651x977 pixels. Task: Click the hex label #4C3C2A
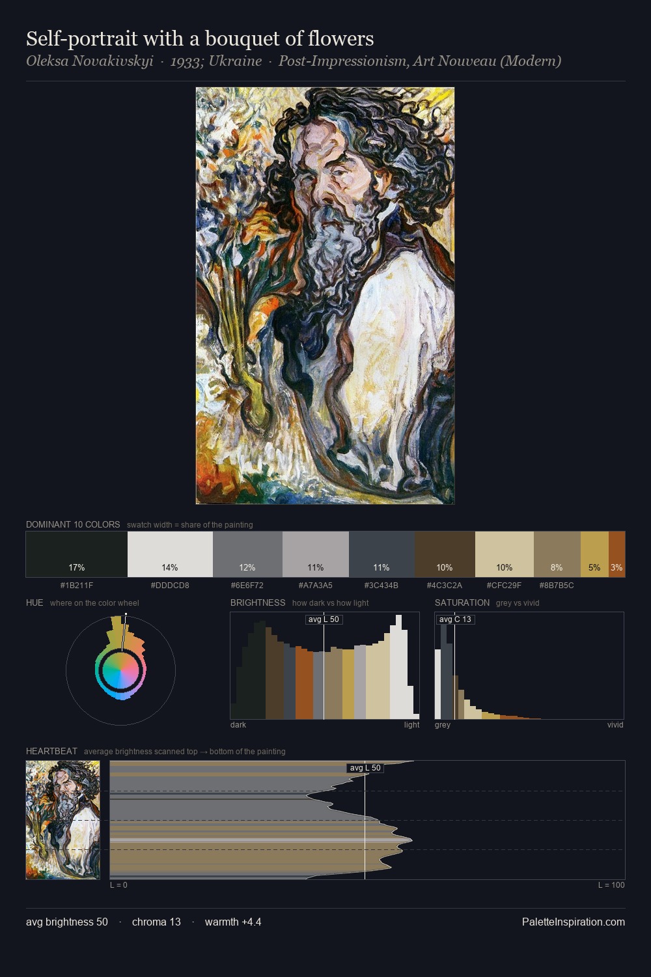pyautogui.click(x=445, y=586)
